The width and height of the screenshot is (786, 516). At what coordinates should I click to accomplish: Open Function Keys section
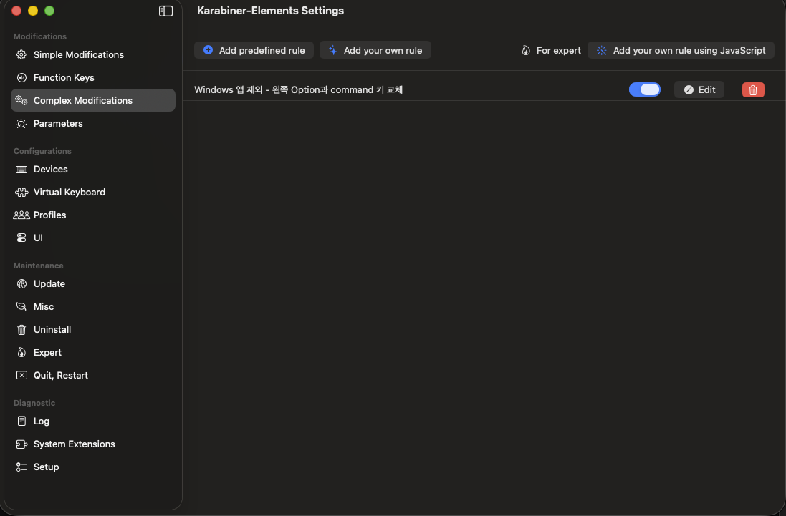tap(92, 77)
